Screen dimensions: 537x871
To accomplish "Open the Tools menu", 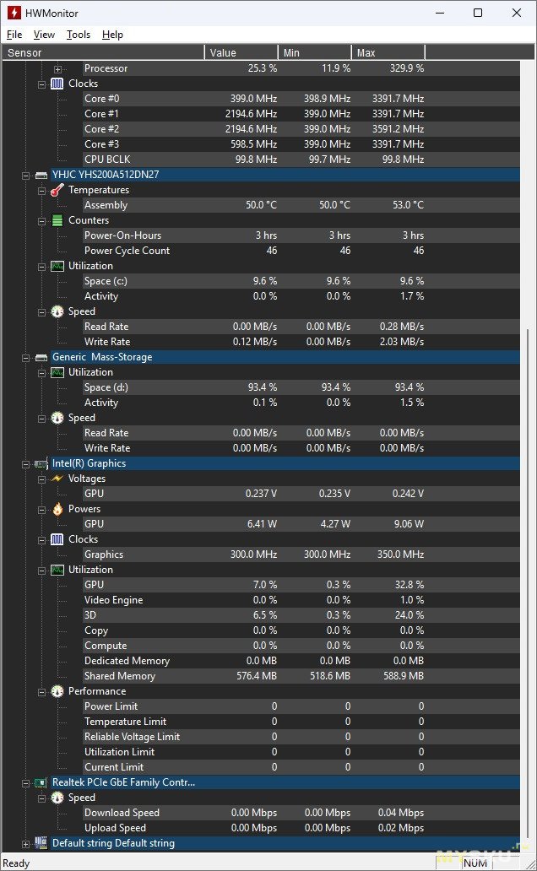I will point(79,35).
